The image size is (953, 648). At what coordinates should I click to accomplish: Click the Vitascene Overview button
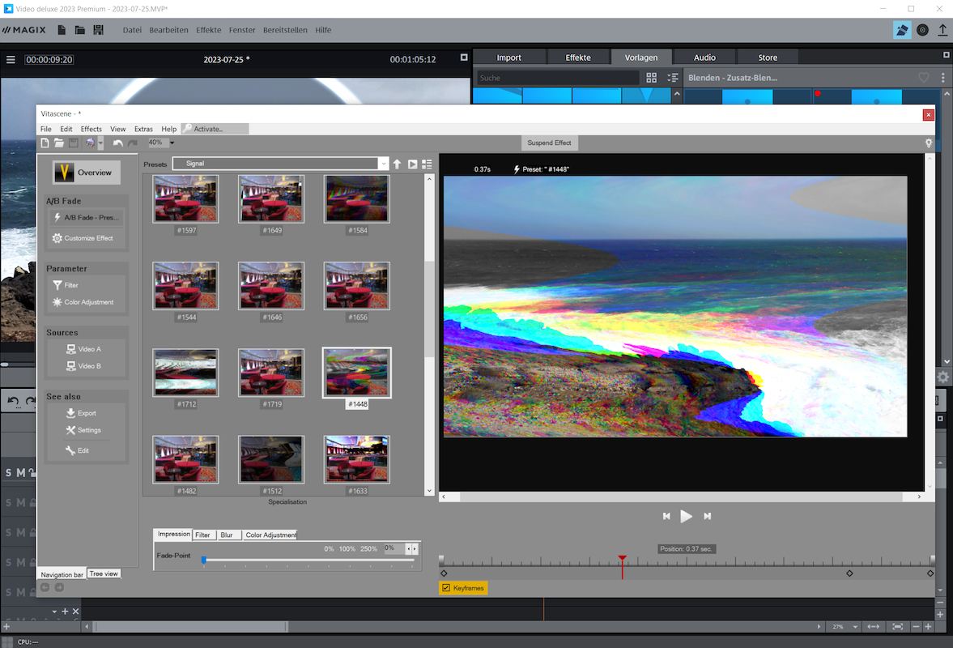pos(87,173)
